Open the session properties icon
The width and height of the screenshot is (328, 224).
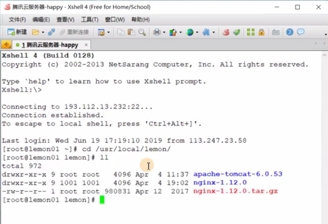tap(101, 32)
